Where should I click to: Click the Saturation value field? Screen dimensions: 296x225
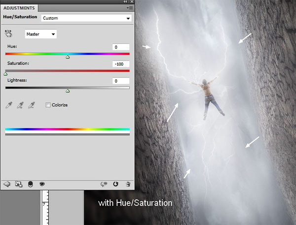[x=121, y=64]
